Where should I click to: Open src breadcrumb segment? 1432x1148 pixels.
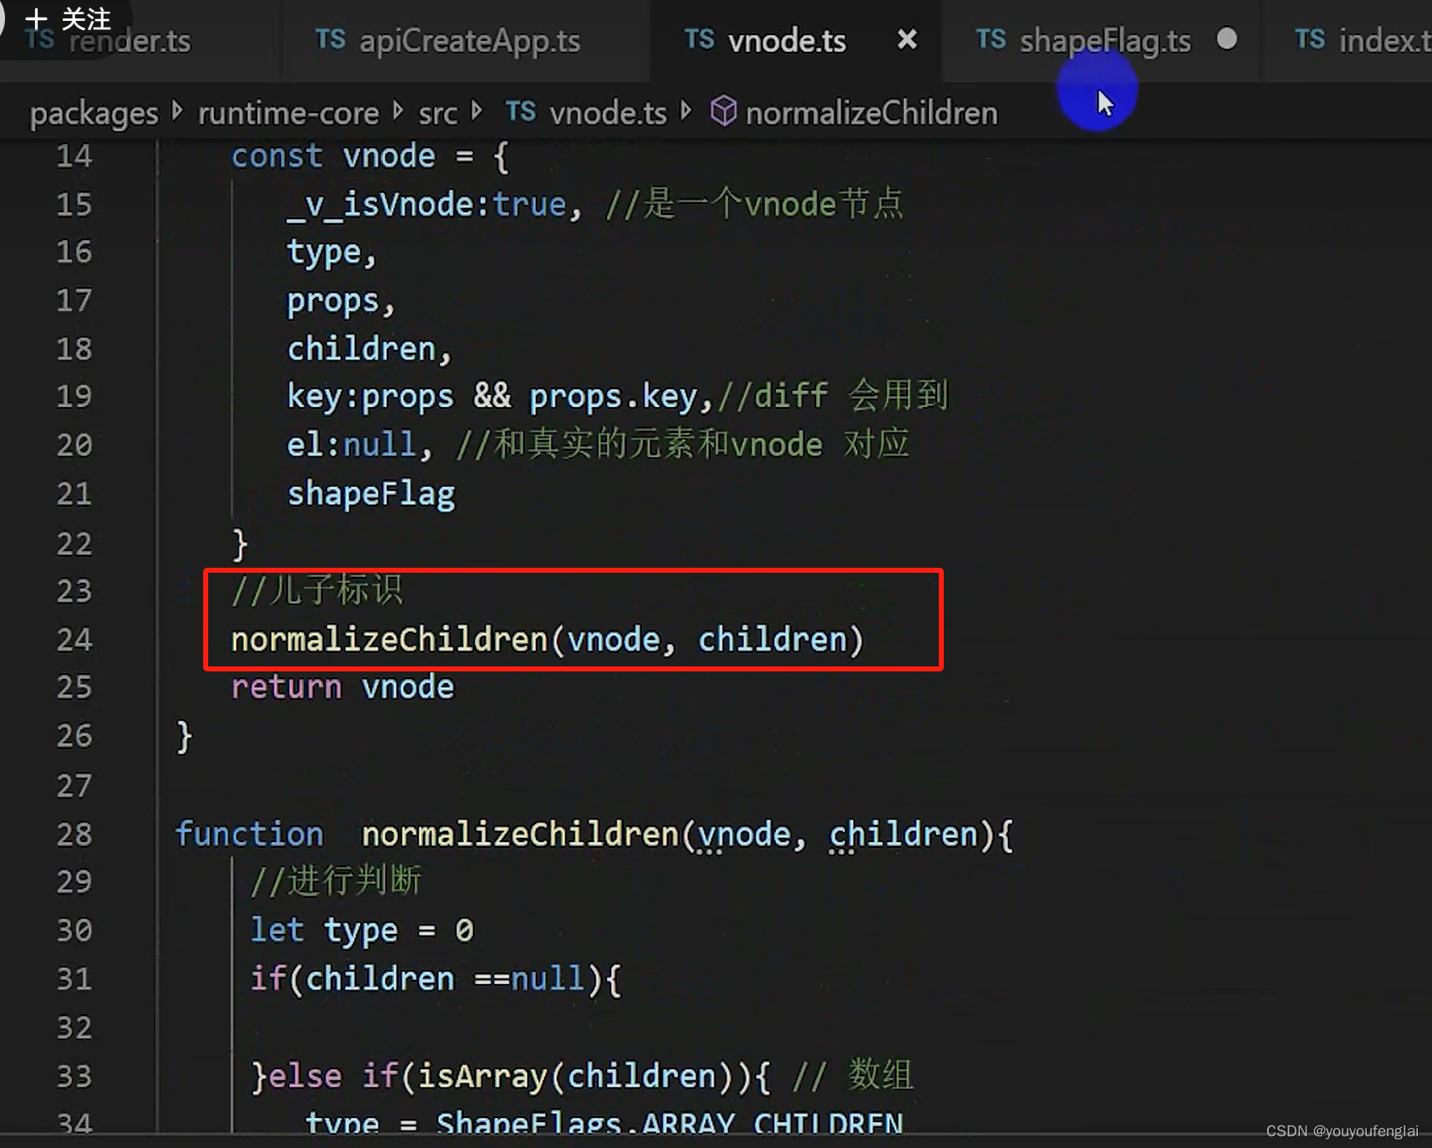click(438, 113)
